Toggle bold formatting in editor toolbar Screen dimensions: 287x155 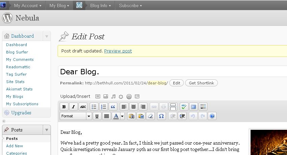(64, 107)
